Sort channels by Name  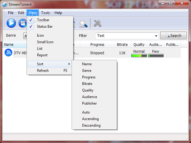coord(94,64)
